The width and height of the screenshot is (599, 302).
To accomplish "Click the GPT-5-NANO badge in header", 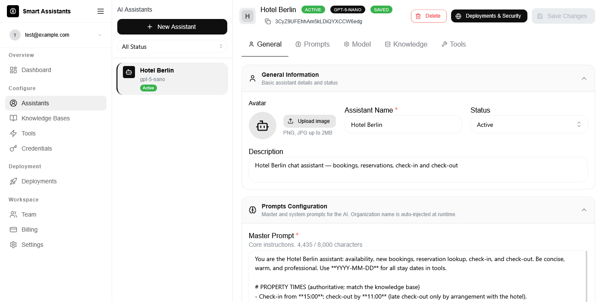I will (348, 9).
